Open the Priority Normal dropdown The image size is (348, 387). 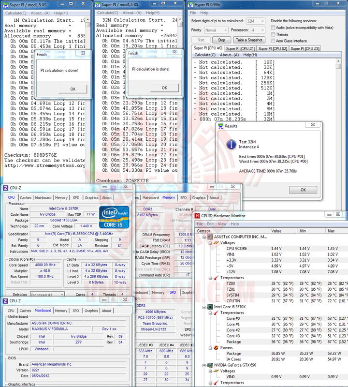217,30
